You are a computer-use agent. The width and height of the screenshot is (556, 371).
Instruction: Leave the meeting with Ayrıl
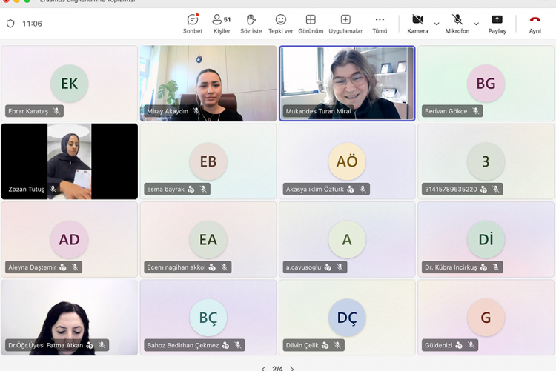coord(535,24)
